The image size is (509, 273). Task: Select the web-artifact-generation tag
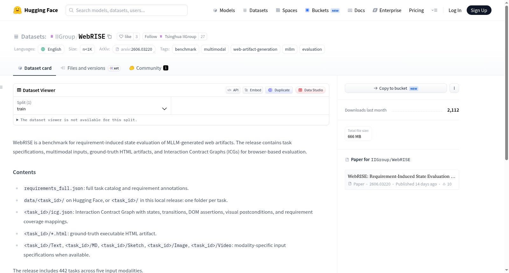click(x=255, y=49)
